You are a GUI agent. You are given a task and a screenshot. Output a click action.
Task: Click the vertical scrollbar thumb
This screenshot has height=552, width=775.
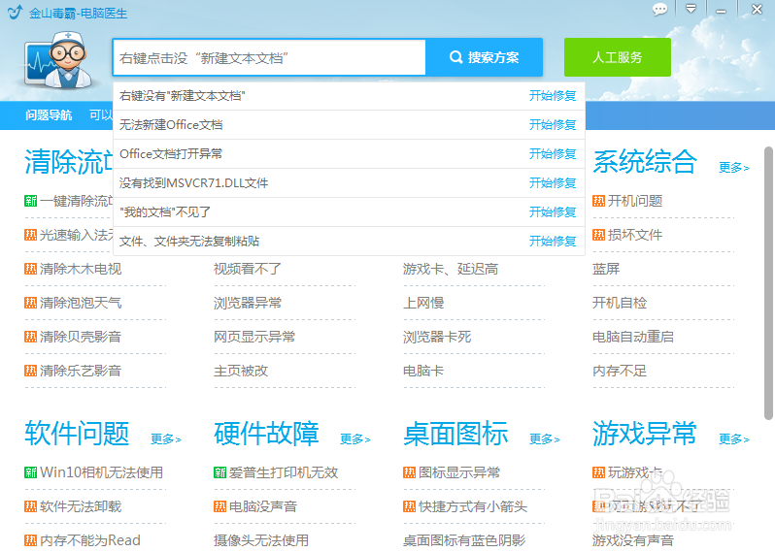coord(768,283)
